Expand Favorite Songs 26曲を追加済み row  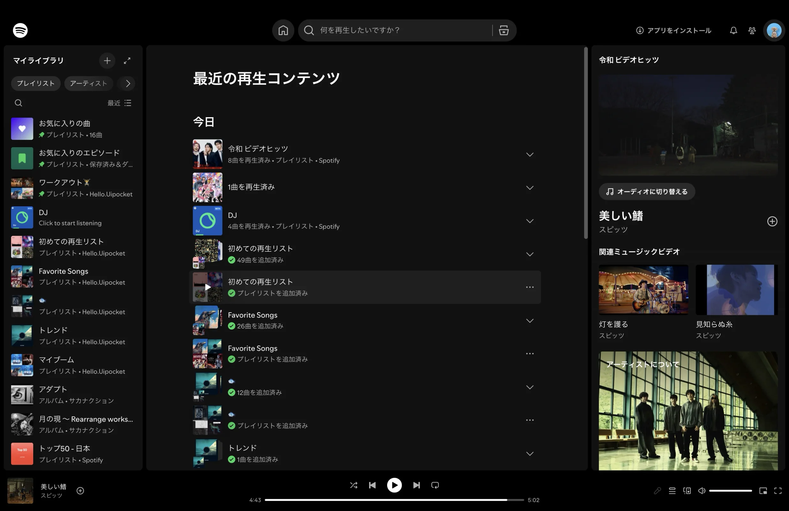tap(530, 321)
